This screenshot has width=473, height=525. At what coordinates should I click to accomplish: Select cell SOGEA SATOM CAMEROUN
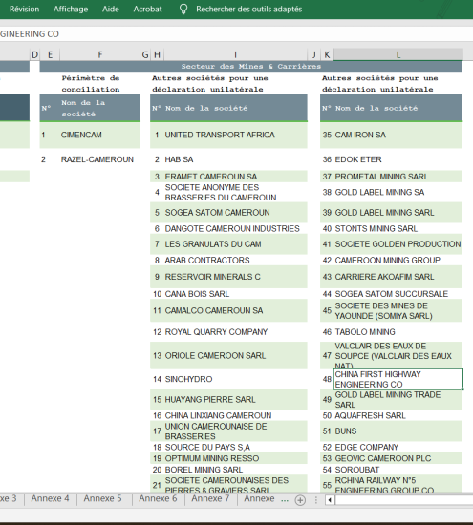coord(236,213)
